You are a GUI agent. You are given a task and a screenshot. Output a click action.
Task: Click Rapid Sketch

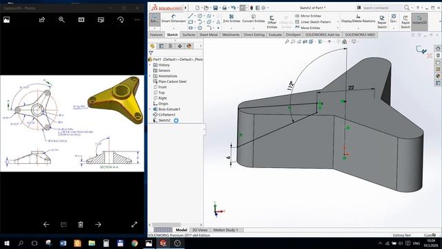pos(405,21)
